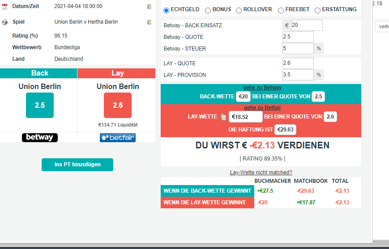Click the BUCHMACHER column header
This screenshot has height=249, width=389.
273,181
